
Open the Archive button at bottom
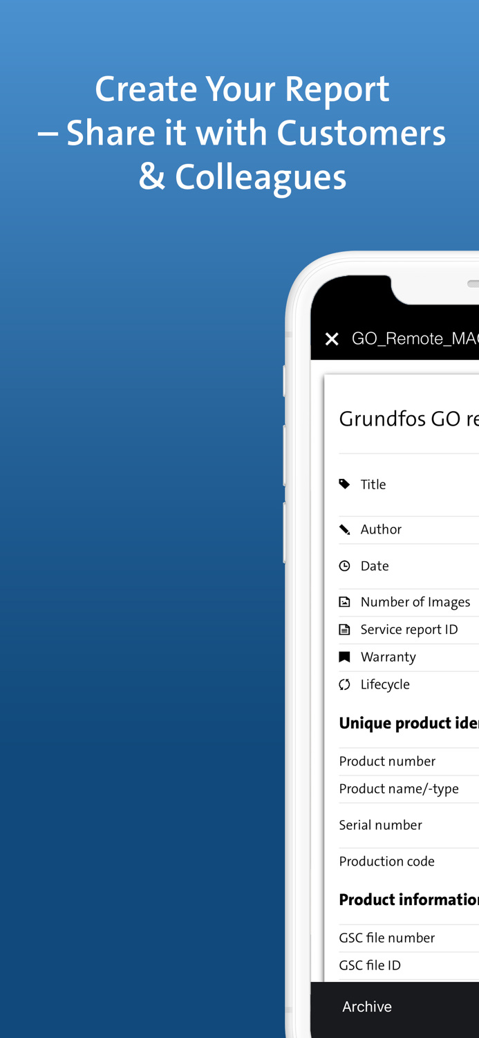pyautogui.click(x=367, y=1007)
